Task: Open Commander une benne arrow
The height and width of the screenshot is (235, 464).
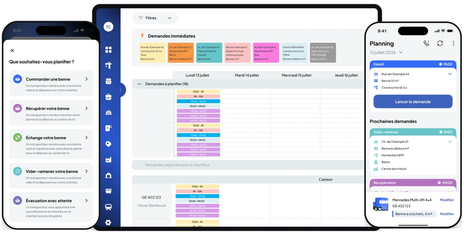Action: pos(86,79)
